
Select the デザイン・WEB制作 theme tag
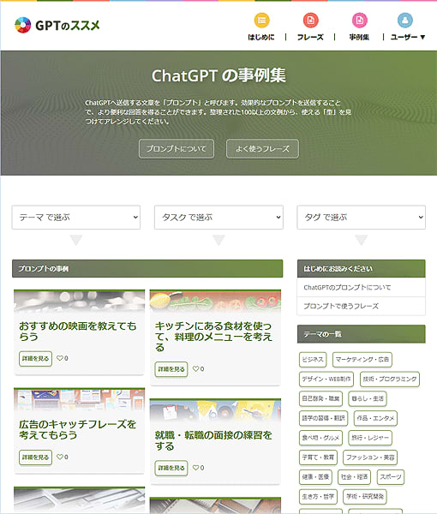[326, 379]
